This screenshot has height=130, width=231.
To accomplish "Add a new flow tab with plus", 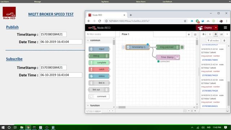I will pyautogui.click(x=189, y=34).
